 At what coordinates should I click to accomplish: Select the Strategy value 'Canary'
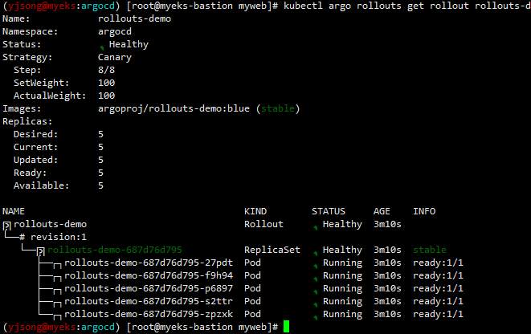click(x=115, y=58)
